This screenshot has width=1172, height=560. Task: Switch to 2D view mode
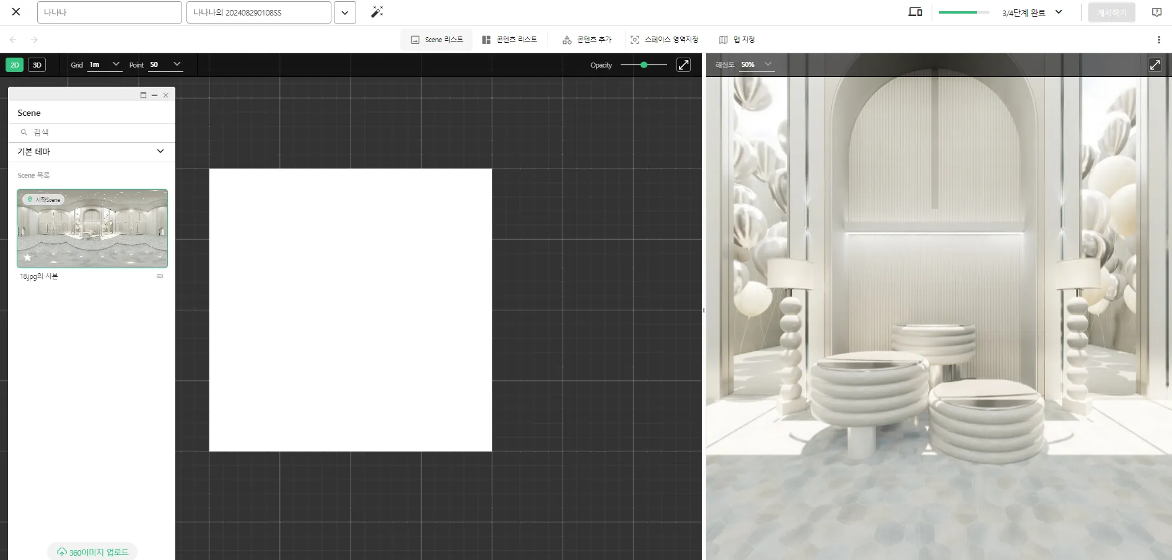(x=15, y=65)
